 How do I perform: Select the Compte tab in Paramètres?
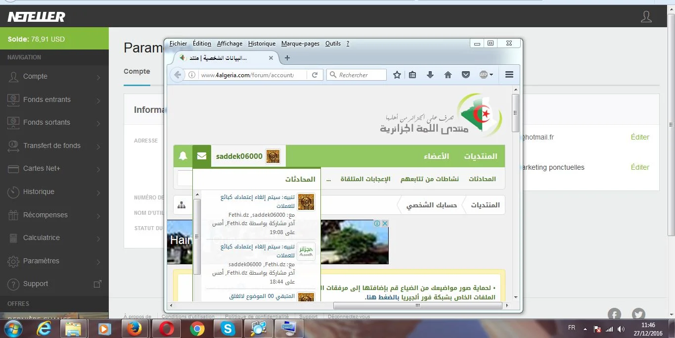coord(137,71)
